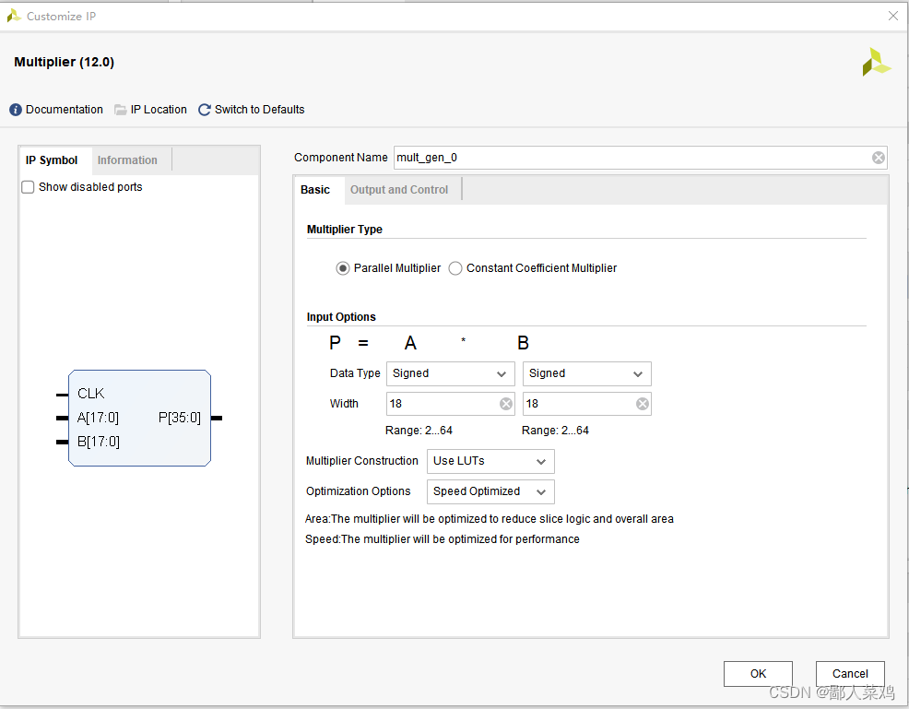Select the Parallel Multiplier radio button
Screen dimensions: 909x709
343,268
